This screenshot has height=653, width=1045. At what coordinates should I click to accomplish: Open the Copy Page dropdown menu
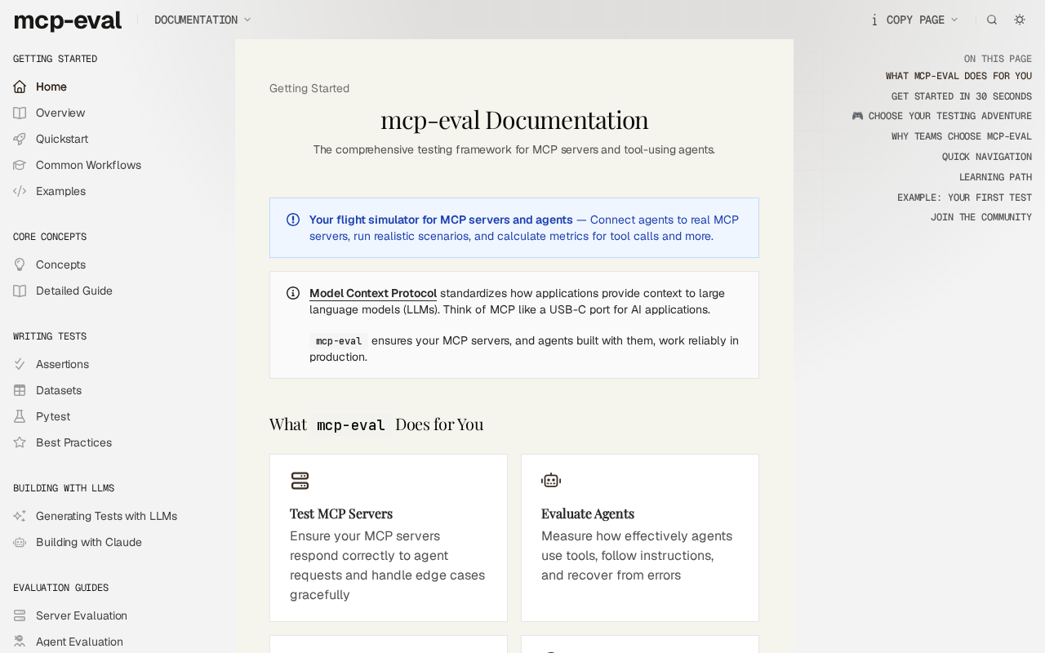(914, 20)
